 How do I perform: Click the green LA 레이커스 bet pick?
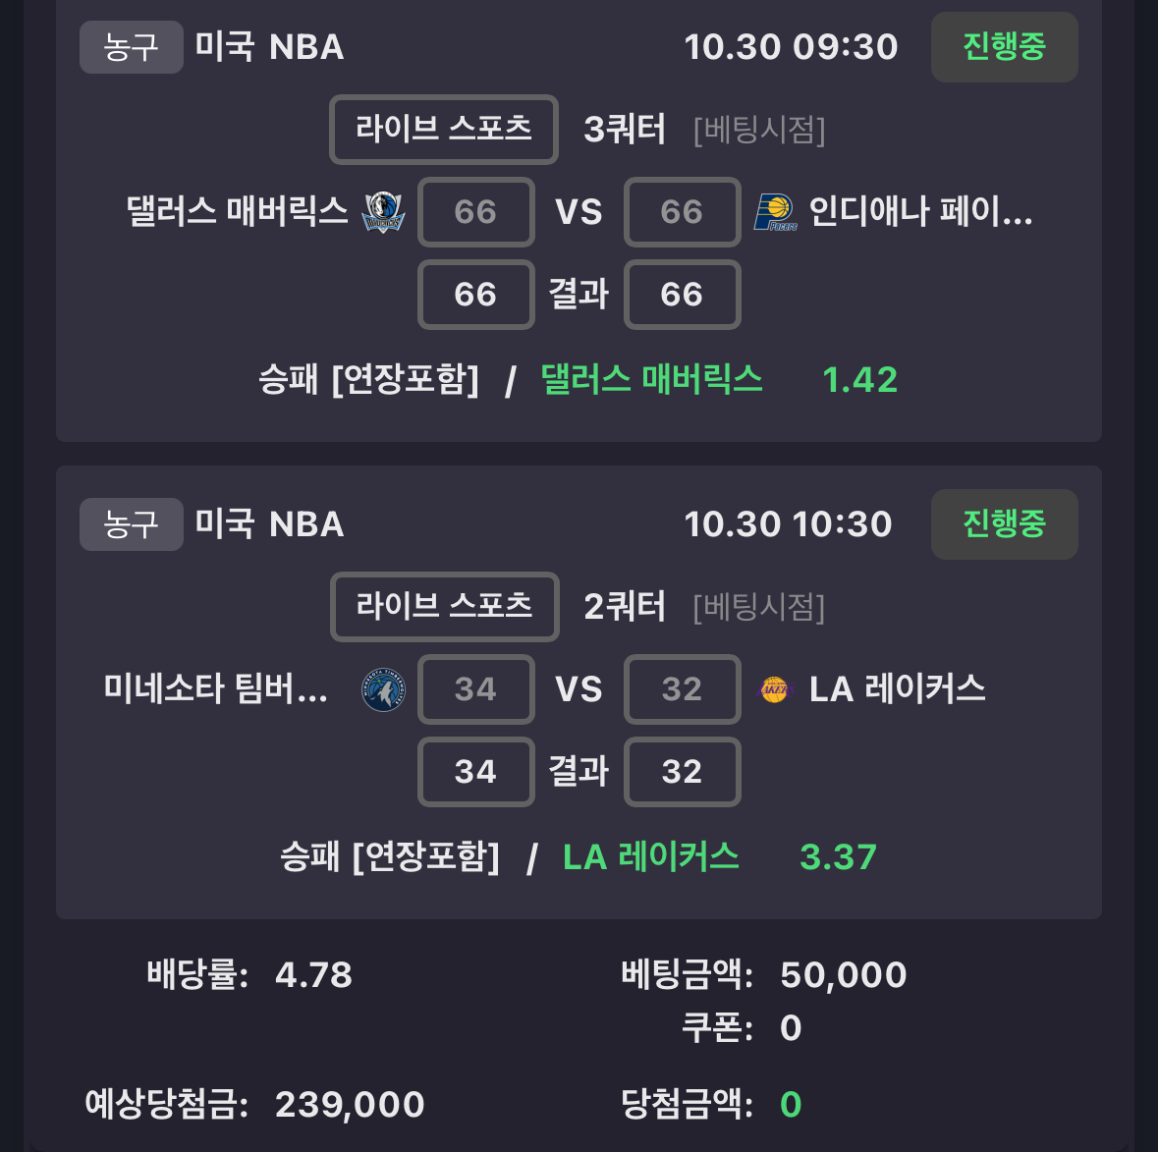pos(650,857)
